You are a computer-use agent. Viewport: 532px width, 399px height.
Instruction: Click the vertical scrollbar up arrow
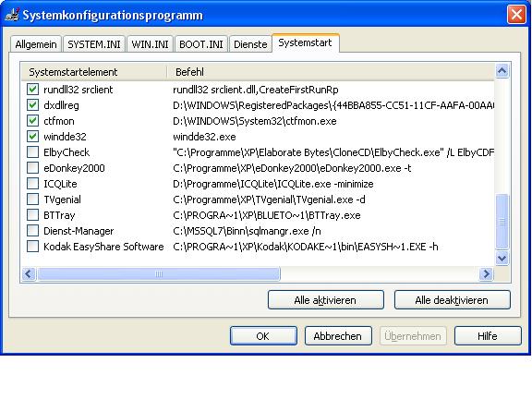502,71
